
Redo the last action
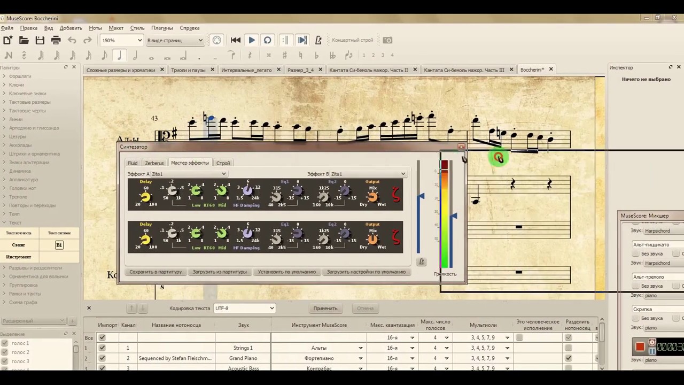87,40
